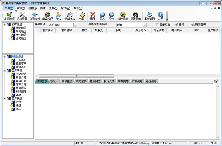Click the 电子邮件 column header
The image size is (222, 146).
point(176,30)
